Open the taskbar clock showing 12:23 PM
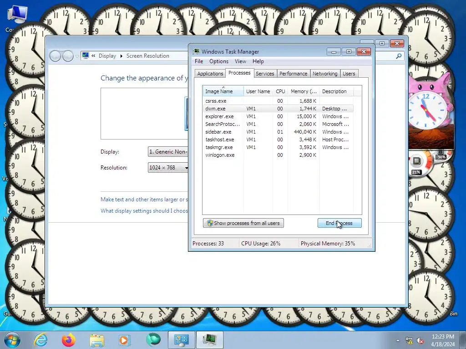The width and height of the screenshot is (466, 349). 443,340
